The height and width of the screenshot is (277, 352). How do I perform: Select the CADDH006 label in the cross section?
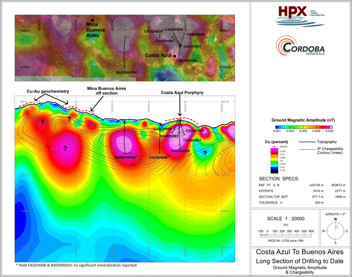[x=159, y=157]
